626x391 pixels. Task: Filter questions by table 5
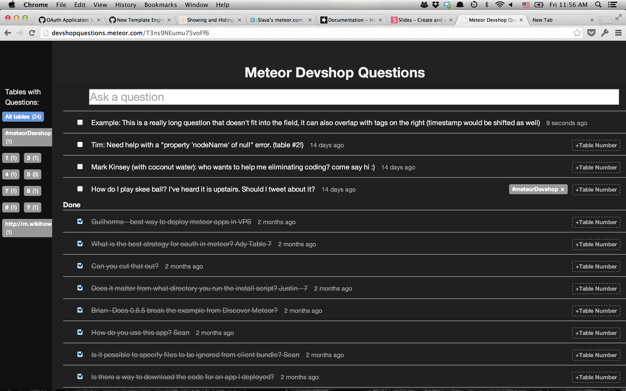(33, 175)
